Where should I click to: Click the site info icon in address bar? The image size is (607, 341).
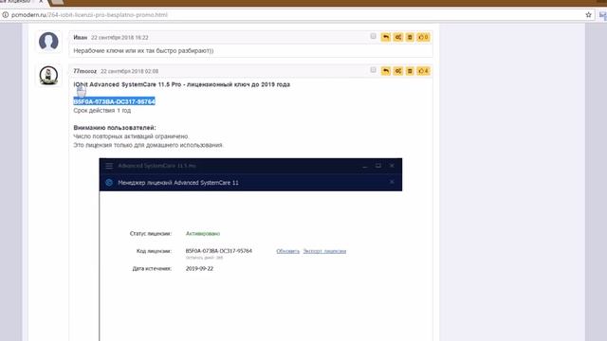pyautogui.click(x=6, y=15)
